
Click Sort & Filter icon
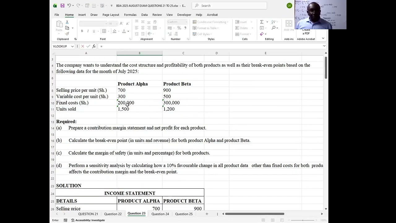pos(273,22)
